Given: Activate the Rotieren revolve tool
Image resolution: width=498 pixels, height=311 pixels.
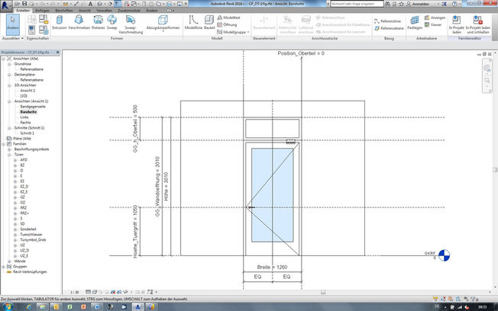Looking at the screenshot, I should coord(98,23).
